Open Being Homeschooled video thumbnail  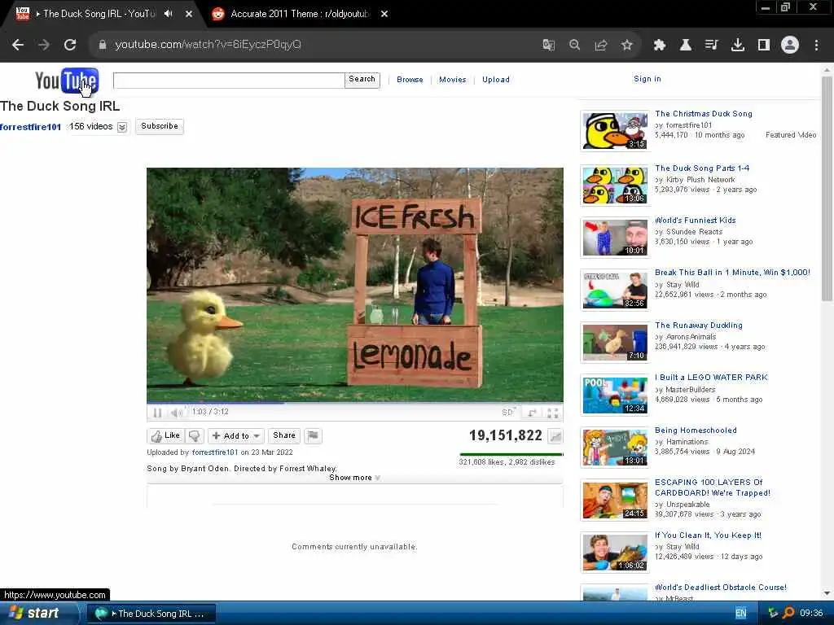(614, 448)
